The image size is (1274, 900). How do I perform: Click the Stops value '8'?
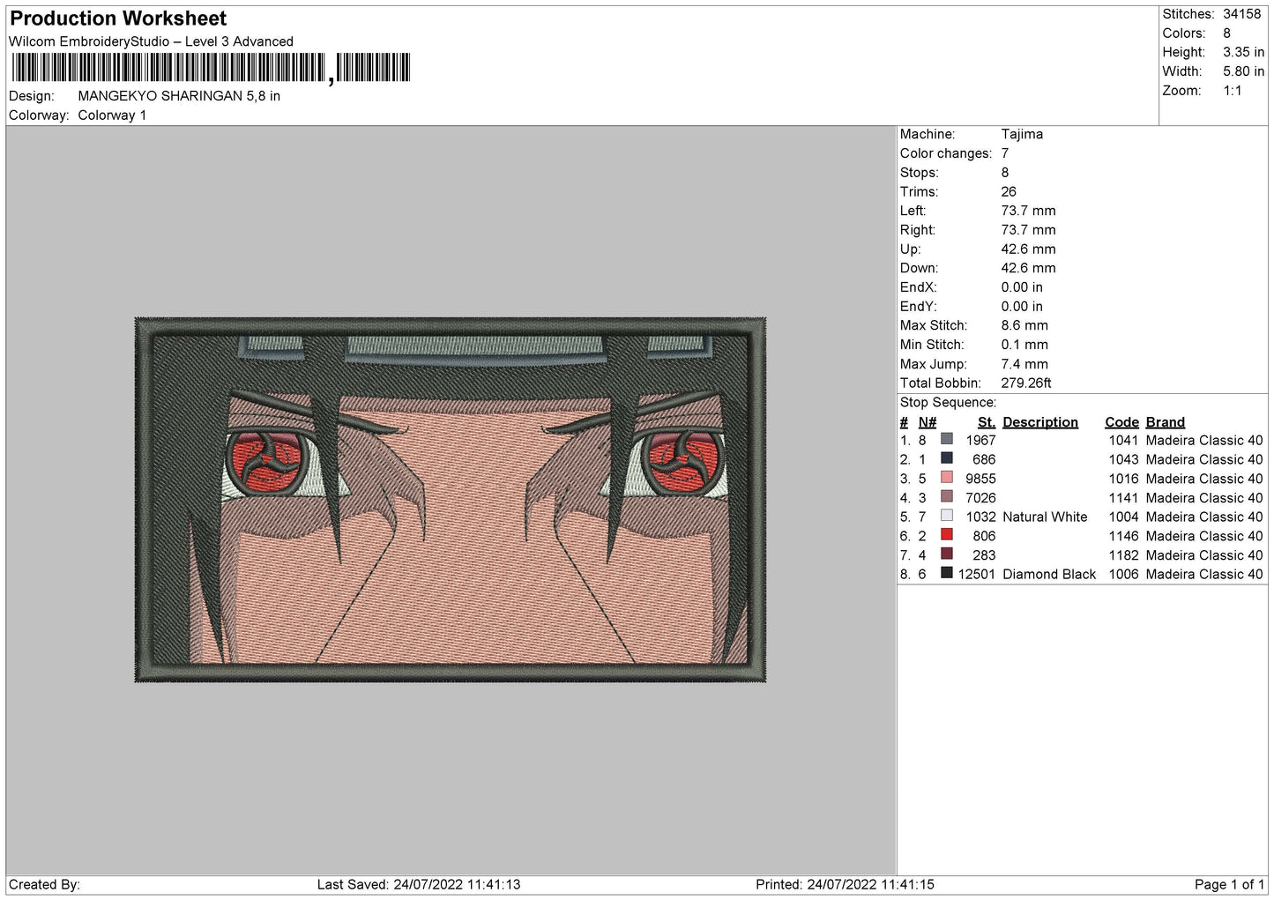tap(1005, 173)
